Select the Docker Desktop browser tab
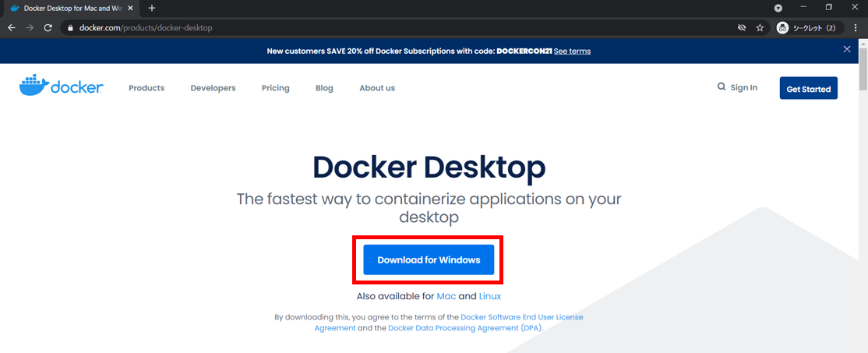The image size is (868, 353). [72, 9]
